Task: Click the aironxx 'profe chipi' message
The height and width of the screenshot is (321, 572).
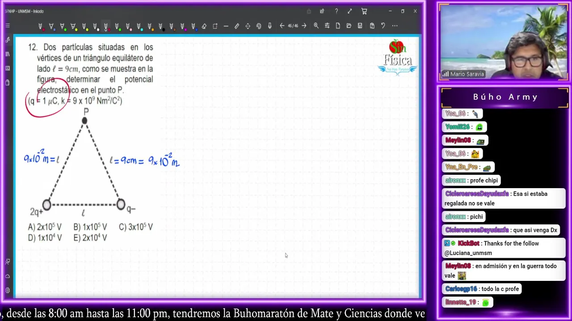Action: coord(472,181)
